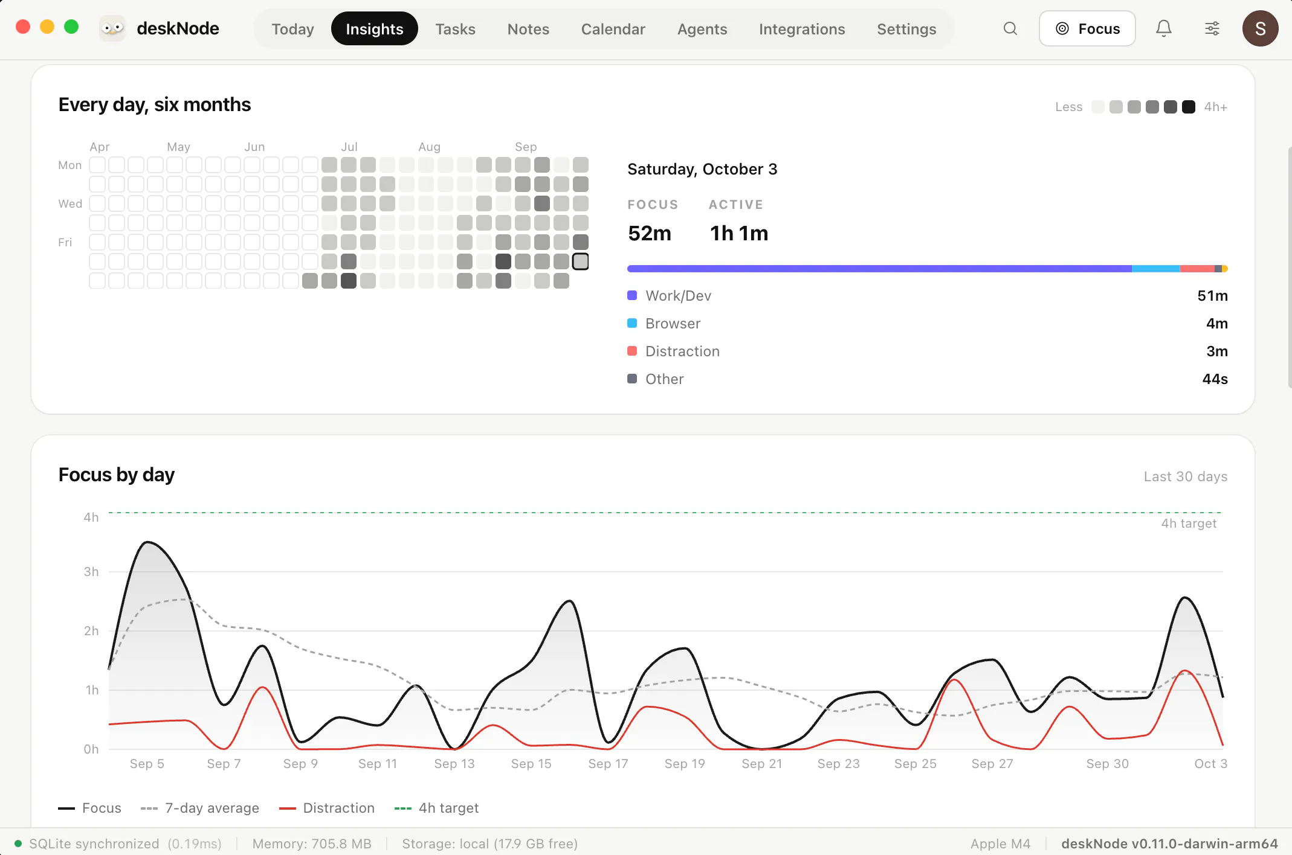Go to the Calendar tab
The image size is (1292, 855).
point(613,29)
